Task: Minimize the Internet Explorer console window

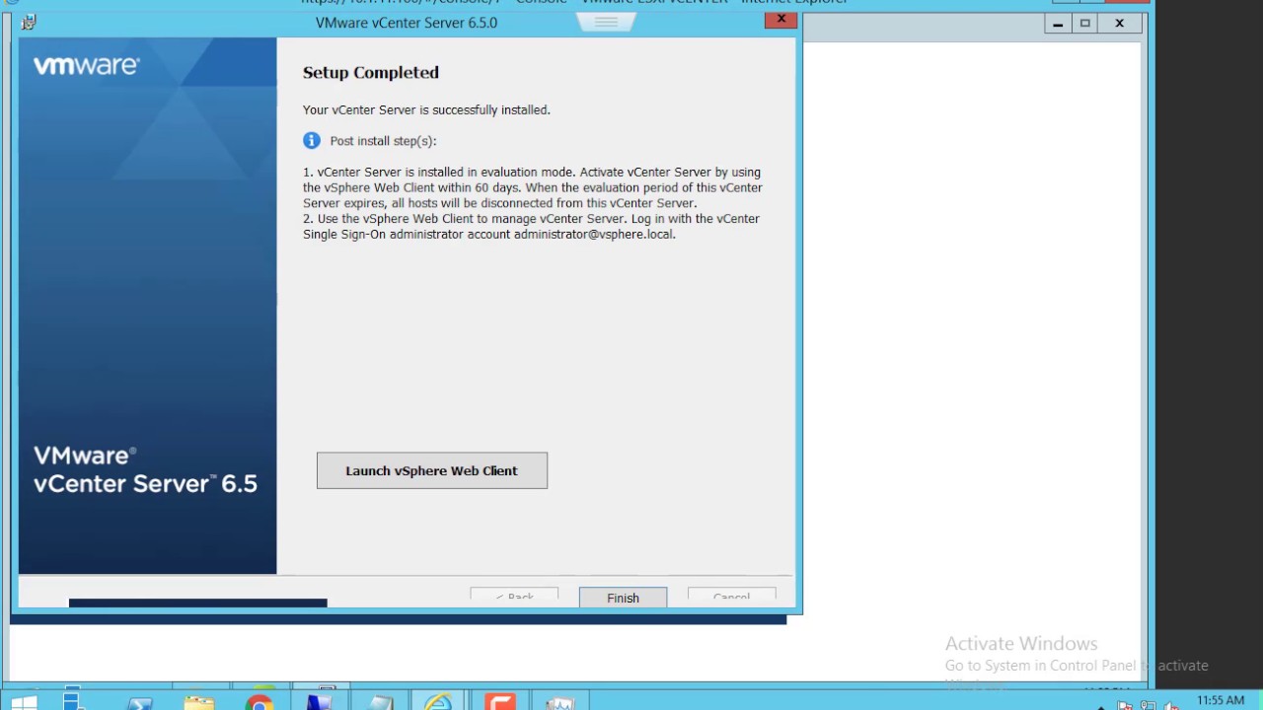Action: [1058, 24]
